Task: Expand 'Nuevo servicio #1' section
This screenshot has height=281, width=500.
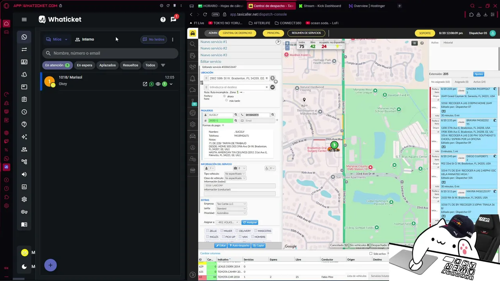Action: tap(214, 42)
